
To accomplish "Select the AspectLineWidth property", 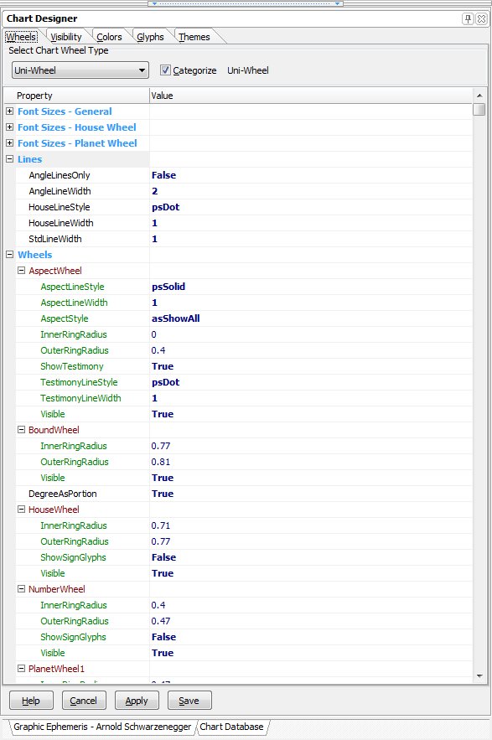I will (74, 303).
